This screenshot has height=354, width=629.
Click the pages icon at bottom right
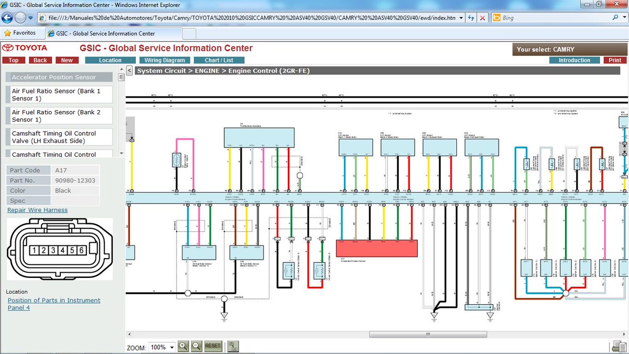coord(618,346)
